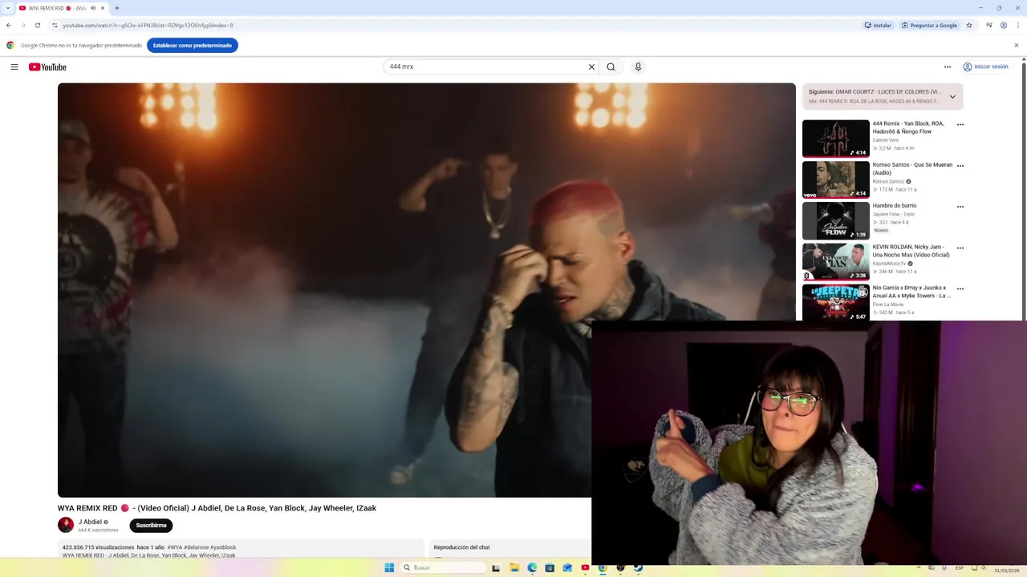Open the taskbar date 31/03/2026
This screenshot has height=577, width=1027.
pyautogui.click(x=1007, y=571)
